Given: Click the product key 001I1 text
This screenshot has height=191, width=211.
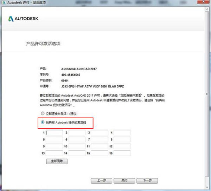Looking at the screenshot, I should 65,81.
